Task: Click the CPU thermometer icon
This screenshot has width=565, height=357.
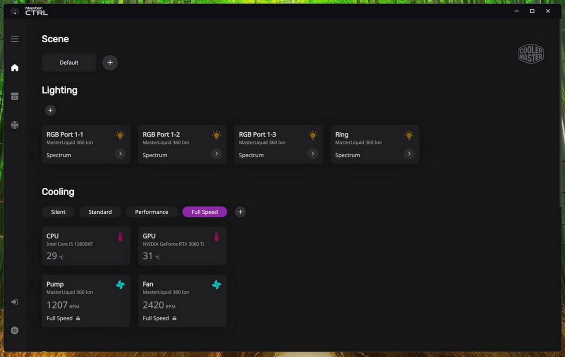Action: coord(120,237)
